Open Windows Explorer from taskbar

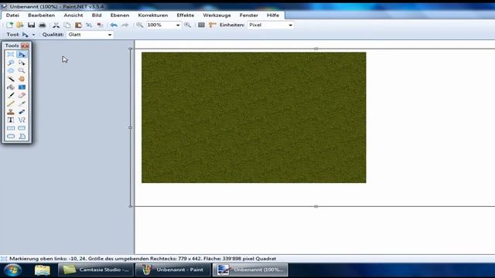43,270
